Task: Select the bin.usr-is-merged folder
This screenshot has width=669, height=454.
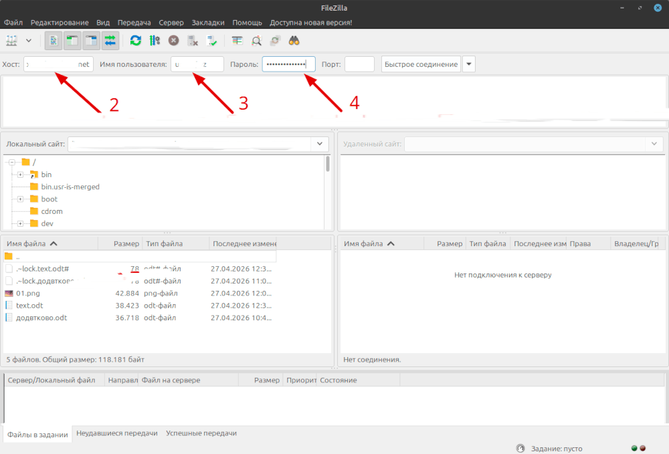Action: pyautogui.click(x=70, y=187)
